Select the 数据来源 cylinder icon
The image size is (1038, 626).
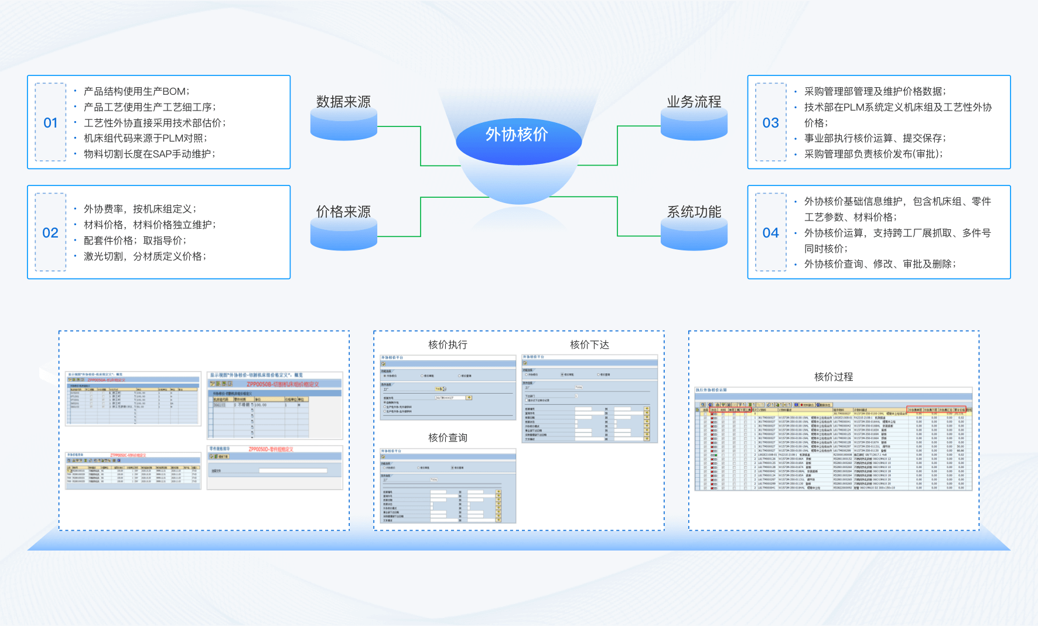[x=343, y=124]
